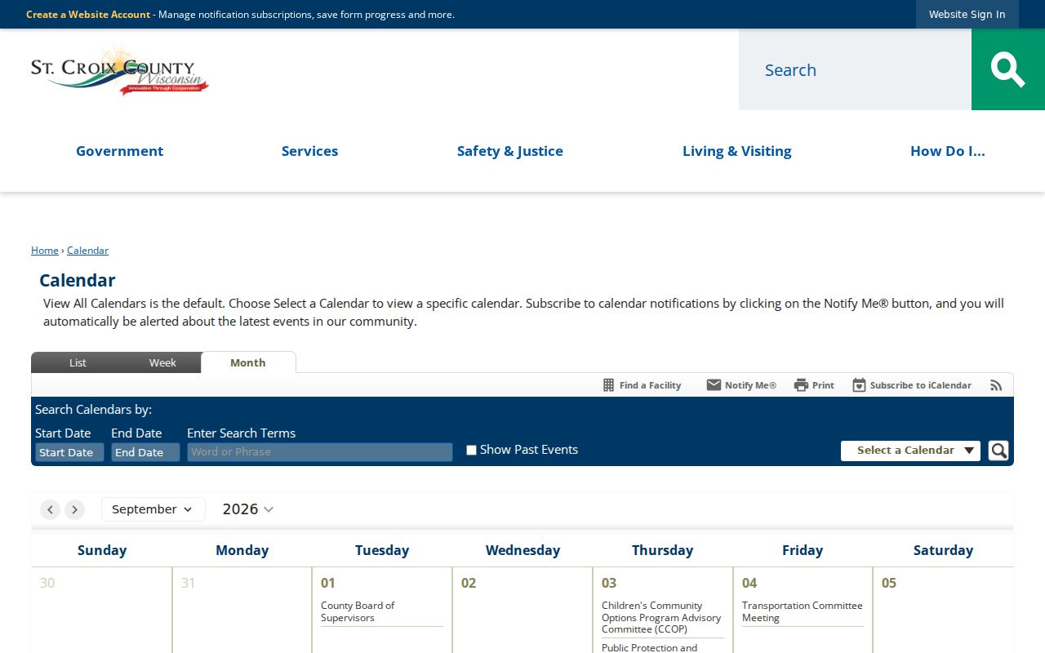Run calendar search with magnifier button
Screen dimensions: 1045x653
(x=998, y=451)
